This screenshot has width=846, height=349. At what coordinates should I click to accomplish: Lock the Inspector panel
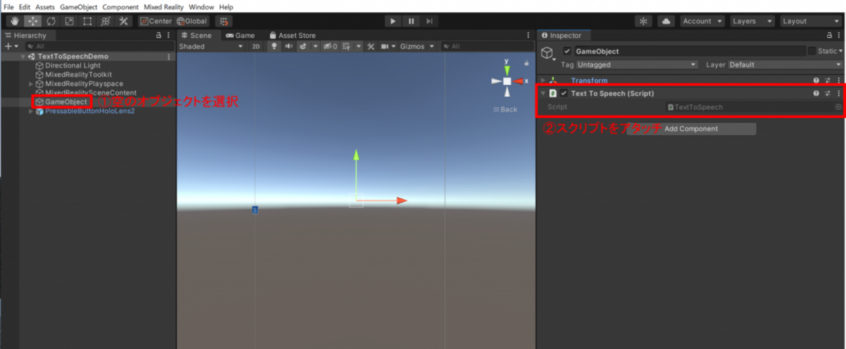click(829, 36)
